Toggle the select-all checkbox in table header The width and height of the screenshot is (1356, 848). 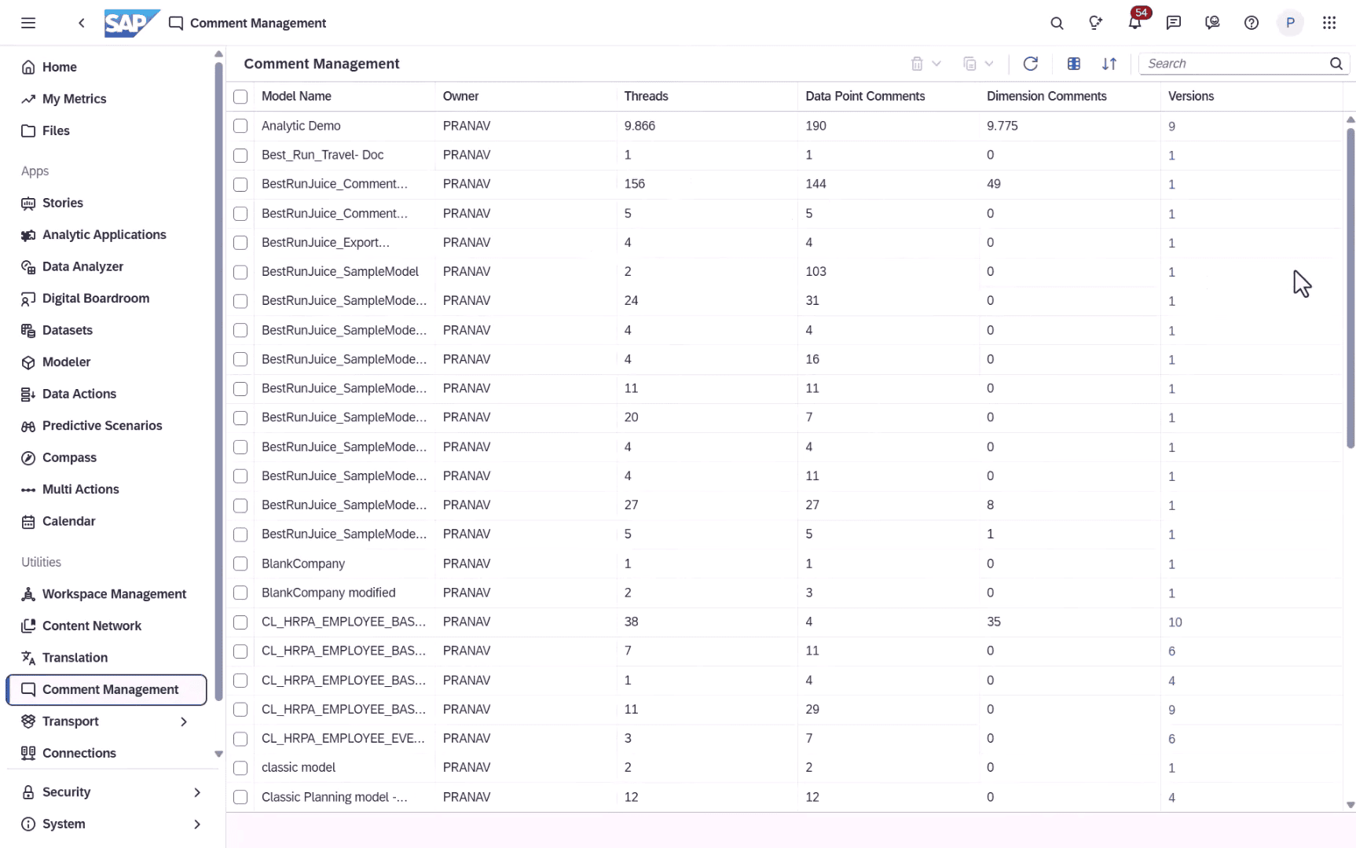coord(240,97)
